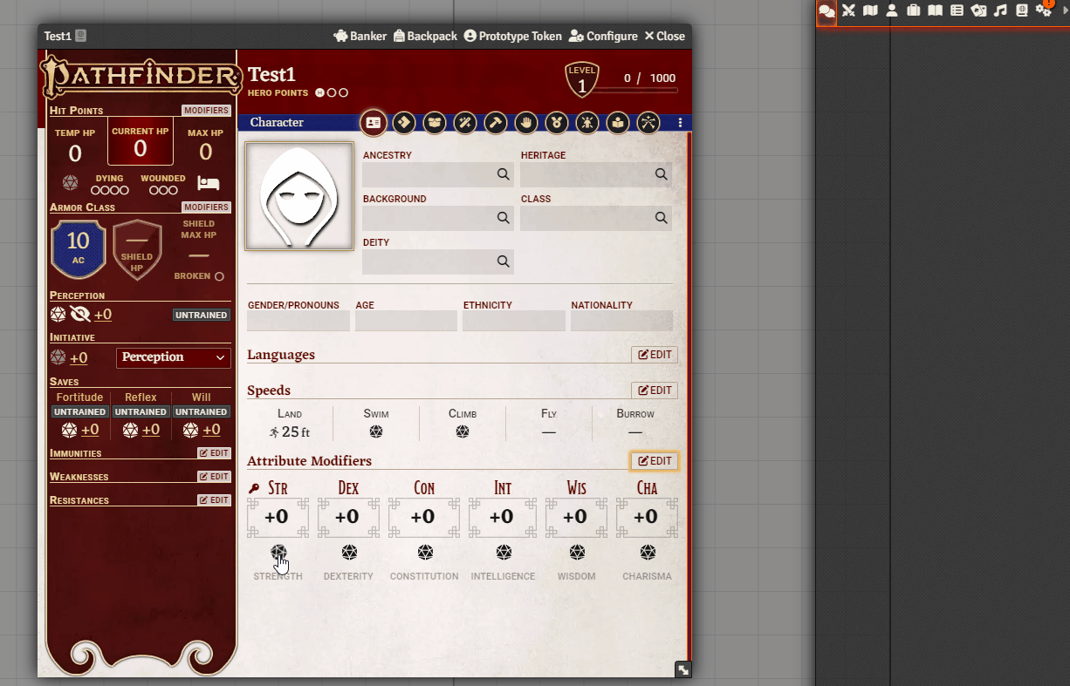Open the Actions tab icon in sheet navigation
This screenshot has height=686, width=1070.
[x=403, y=123]
